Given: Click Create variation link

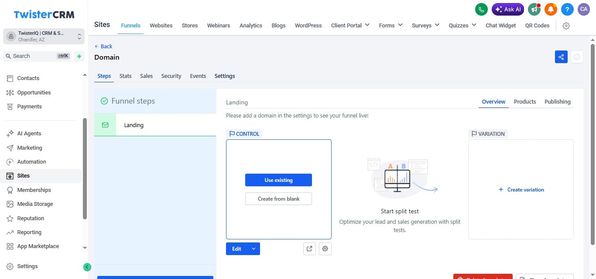Looking at the screenshot, I should coord(521,190).
